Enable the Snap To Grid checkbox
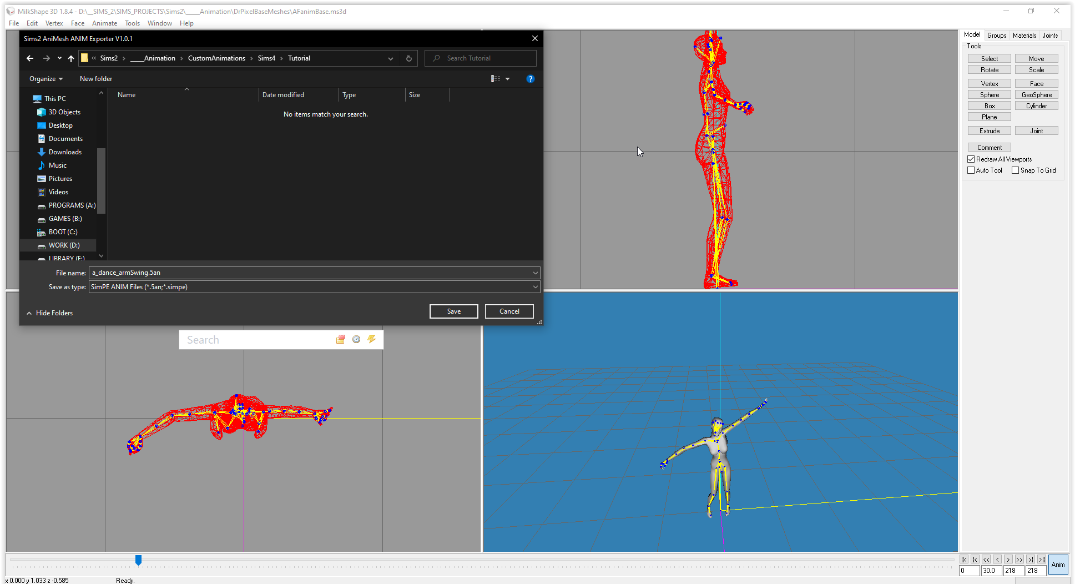This screenshot has width=1075, height=584. [1015, 170]
